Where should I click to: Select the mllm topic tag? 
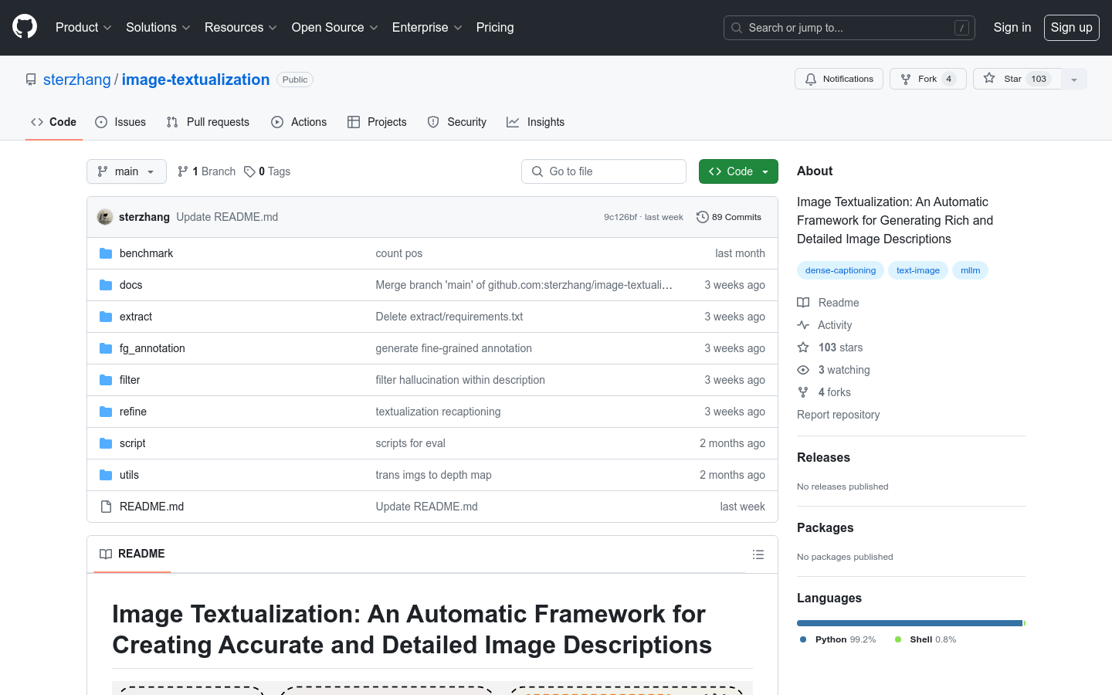(x=970, y=270)
